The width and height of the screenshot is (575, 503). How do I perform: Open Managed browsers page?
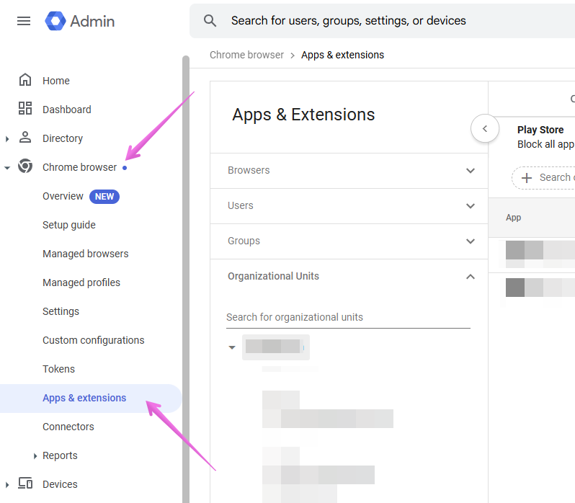[85, 254]
